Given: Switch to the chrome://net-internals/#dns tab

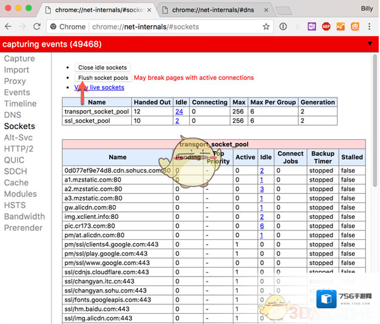Looking at the screenshot, I should point(212,9).
